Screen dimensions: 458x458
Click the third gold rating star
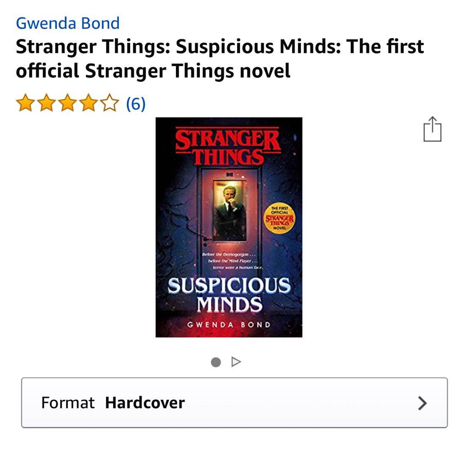67,103
